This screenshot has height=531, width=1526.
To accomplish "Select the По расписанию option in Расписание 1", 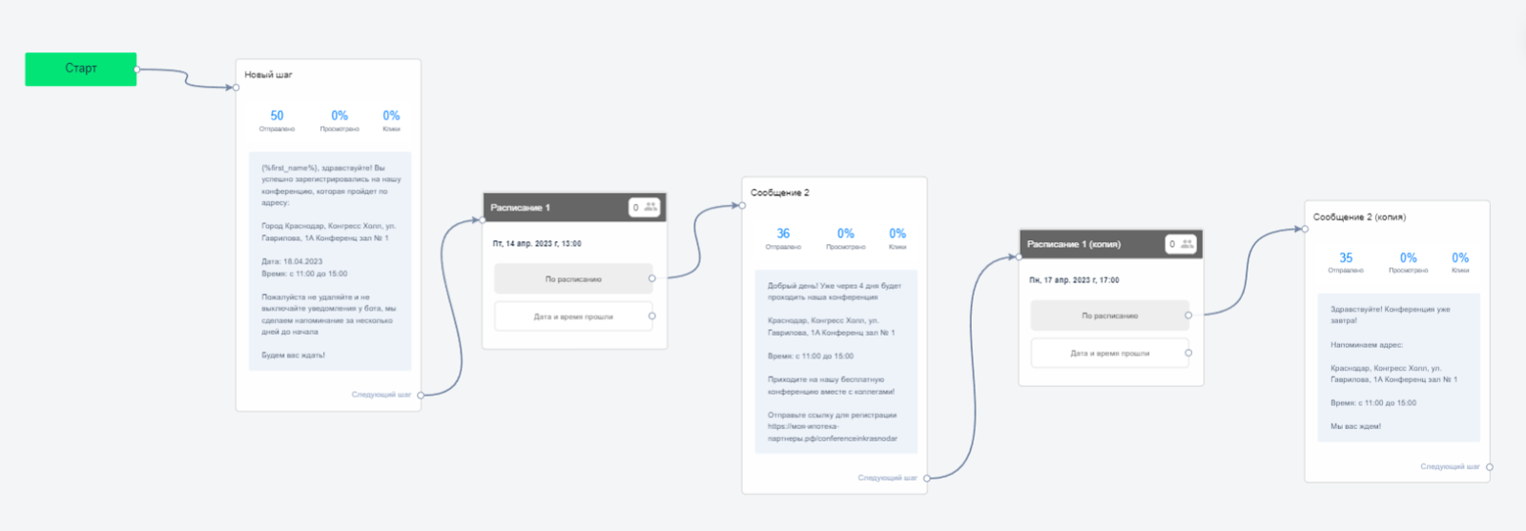I will tap(573, 279).
